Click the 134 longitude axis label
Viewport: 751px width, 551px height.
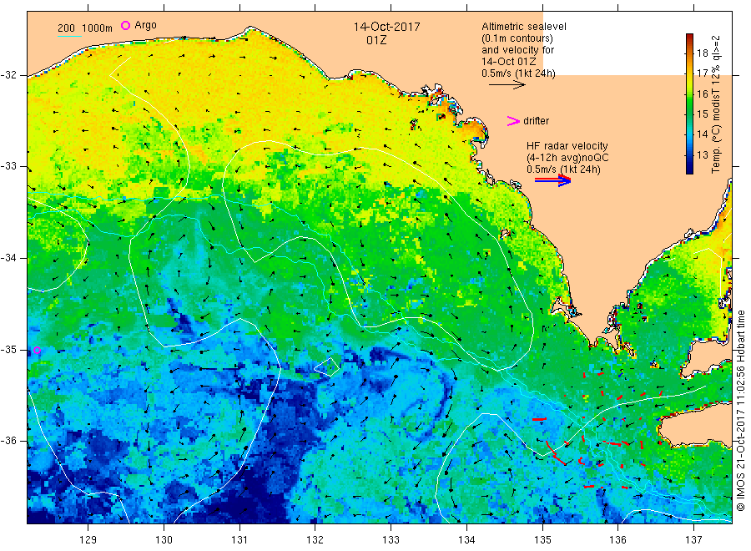click(x=466, y=539)
